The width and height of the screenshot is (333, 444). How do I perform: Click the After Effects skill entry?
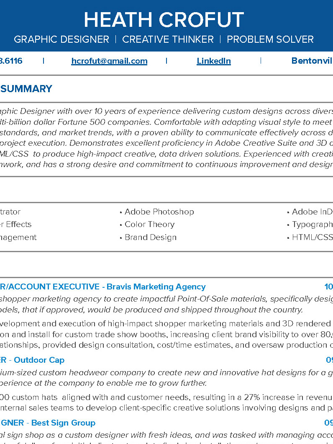tap(16, 225)
